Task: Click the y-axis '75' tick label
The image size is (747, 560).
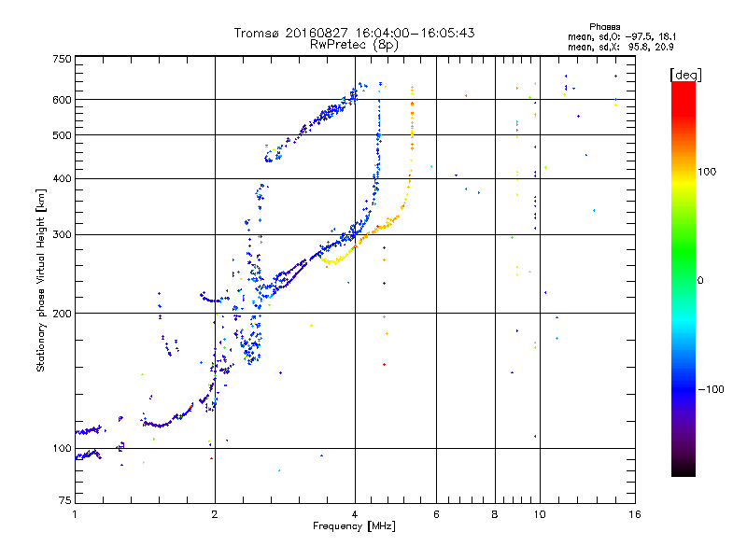Action: (65, 500)
